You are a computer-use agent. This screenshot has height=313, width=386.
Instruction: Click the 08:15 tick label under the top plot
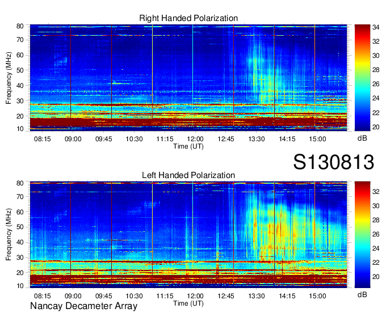43,139
